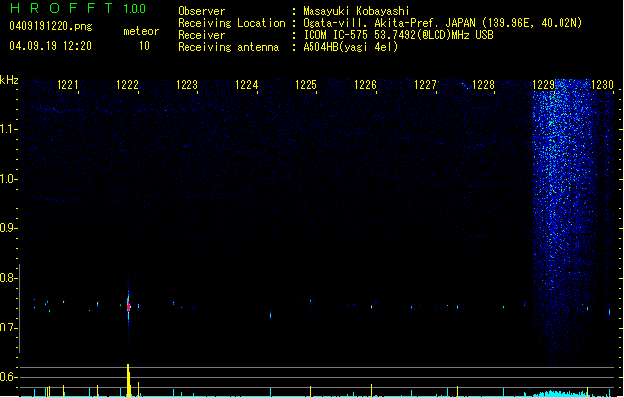This screenshot has height=397, width=624.
Task: Click time marker 1225
Action: (306, 85)
